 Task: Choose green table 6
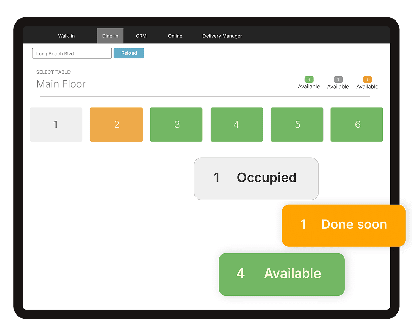[357, 125]
